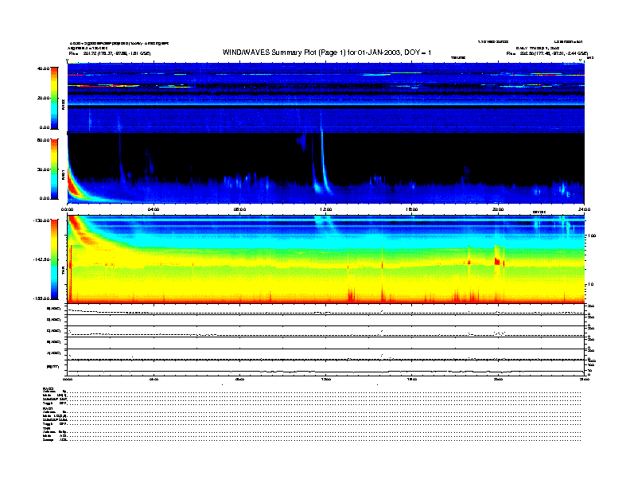This screenshot has width=630, height=487.
Task: Click the 24:00 tick label under RAD1 panel
Action: coord(584,209)
